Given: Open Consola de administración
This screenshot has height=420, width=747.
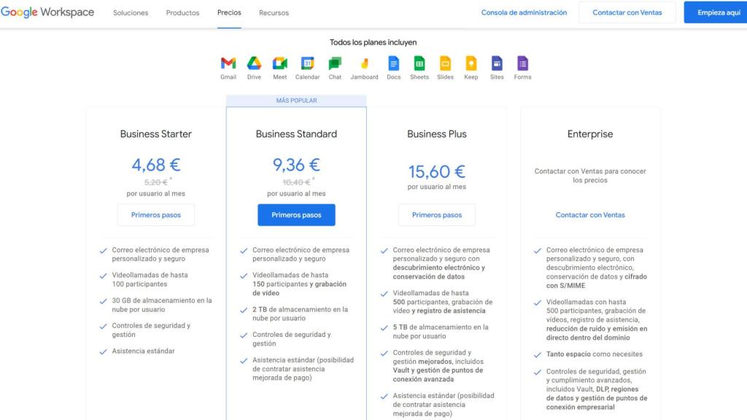Looking at the screenshot, I should (x=525, y=12).
